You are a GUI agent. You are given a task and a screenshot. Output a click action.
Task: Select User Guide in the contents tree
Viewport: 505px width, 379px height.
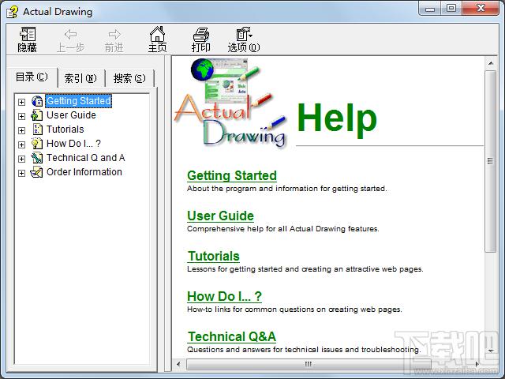tap(71, 115)
